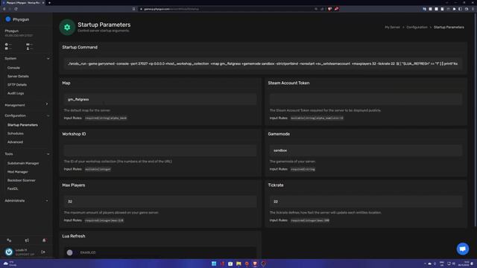Open FastDL in the sidebar
The width and height of the screenshot is (477, 268).
tap(13, 188)
